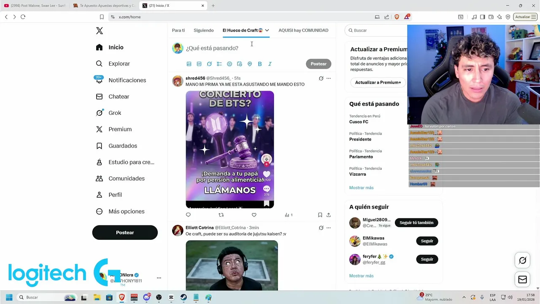Bookmark page in address bar
The height and width of the screenshot is (304, 540).
click(102, 17)
